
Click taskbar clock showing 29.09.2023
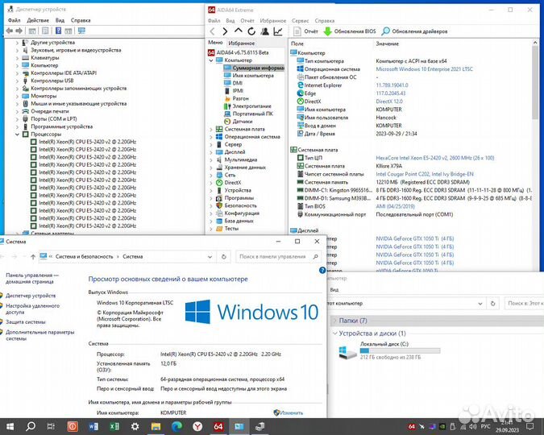[x=507, y=426]
